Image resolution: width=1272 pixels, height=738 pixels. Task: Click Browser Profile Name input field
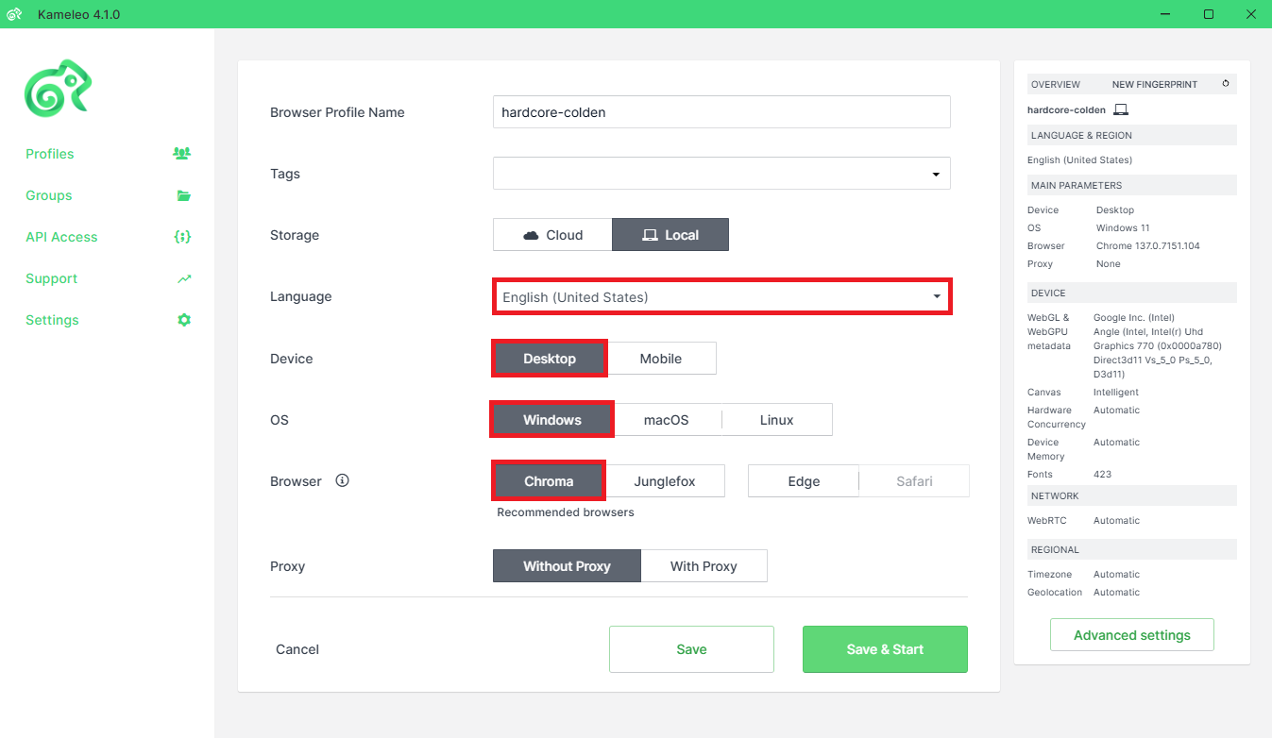coord(721,111)
